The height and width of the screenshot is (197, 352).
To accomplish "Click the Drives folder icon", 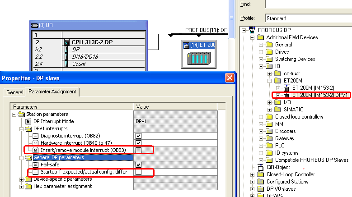I will (269, 52).
